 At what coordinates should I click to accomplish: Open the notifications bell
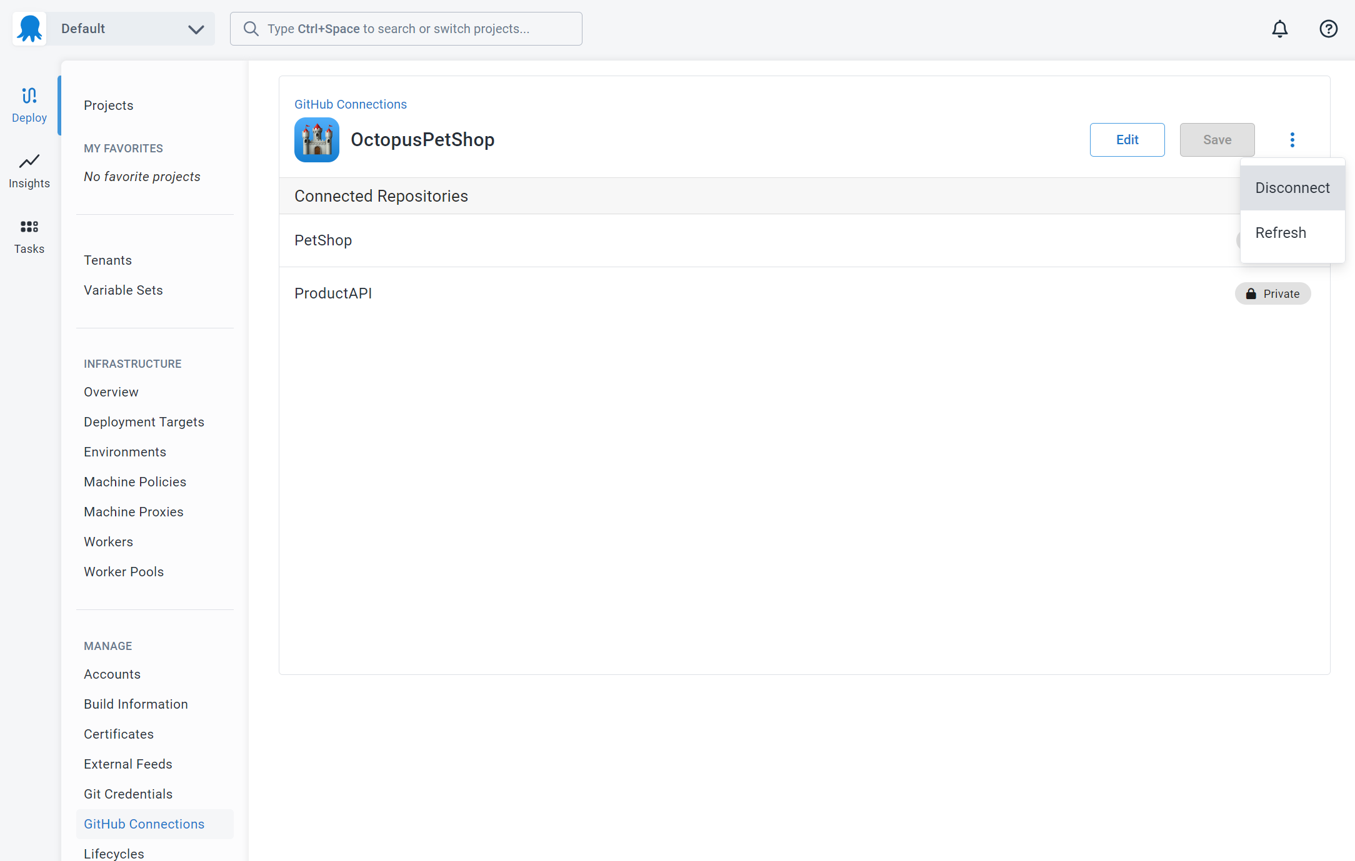coord(1279,29)
